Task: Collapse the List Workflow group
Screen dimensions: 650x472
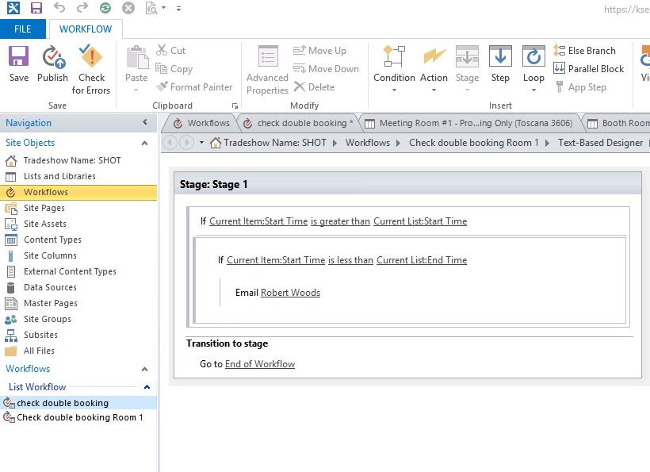Action: pos(147,387)
